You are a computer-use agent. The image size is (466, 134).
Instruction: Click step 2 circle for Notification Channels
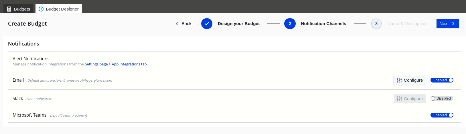click(x=290, y=24)
